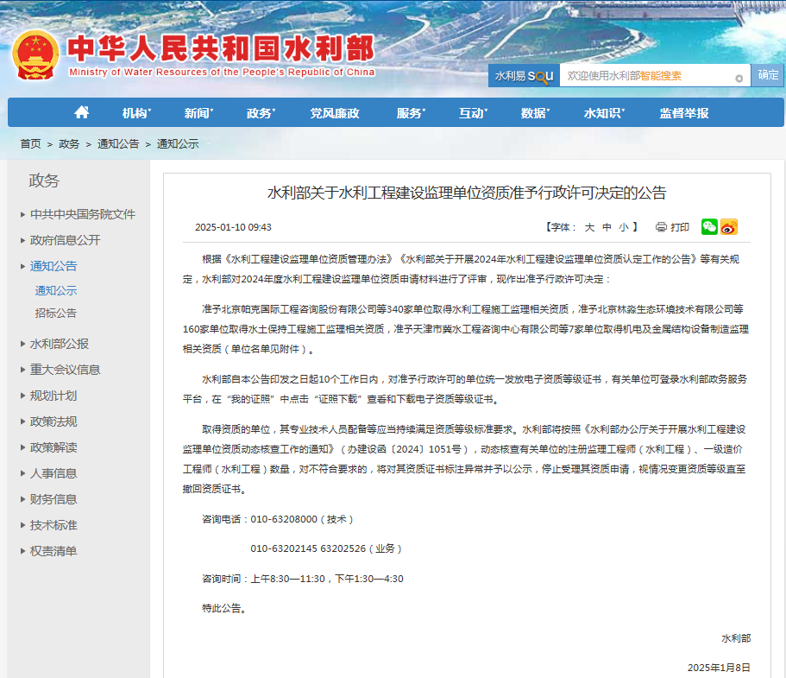Screen dimensions: 786x678
Task: Expand 中共中央国务院文件 sidebar section
Action: [82, 214]
